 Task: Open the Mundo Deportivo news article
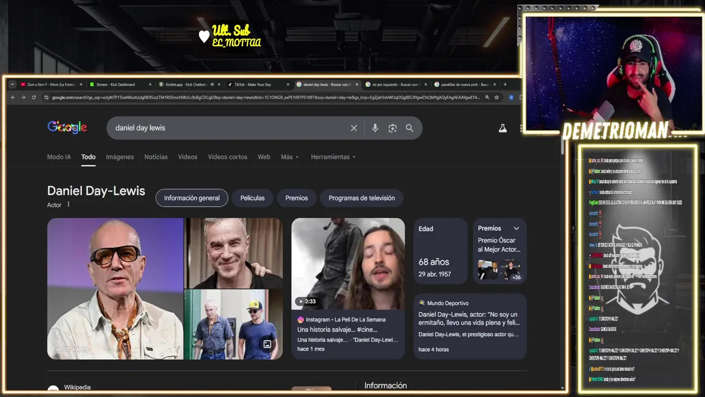click(470, 326)
